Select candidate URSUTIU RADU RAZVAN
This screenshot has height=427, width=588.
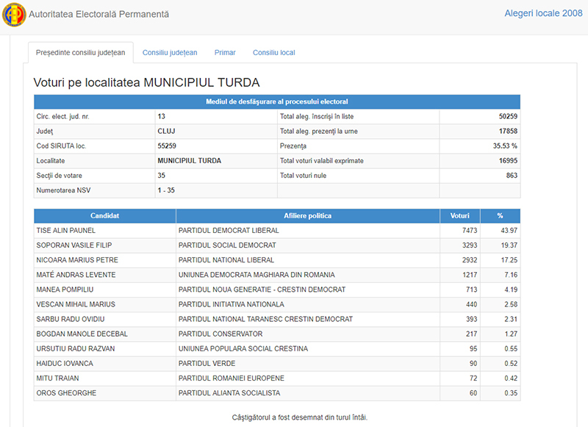76,348
